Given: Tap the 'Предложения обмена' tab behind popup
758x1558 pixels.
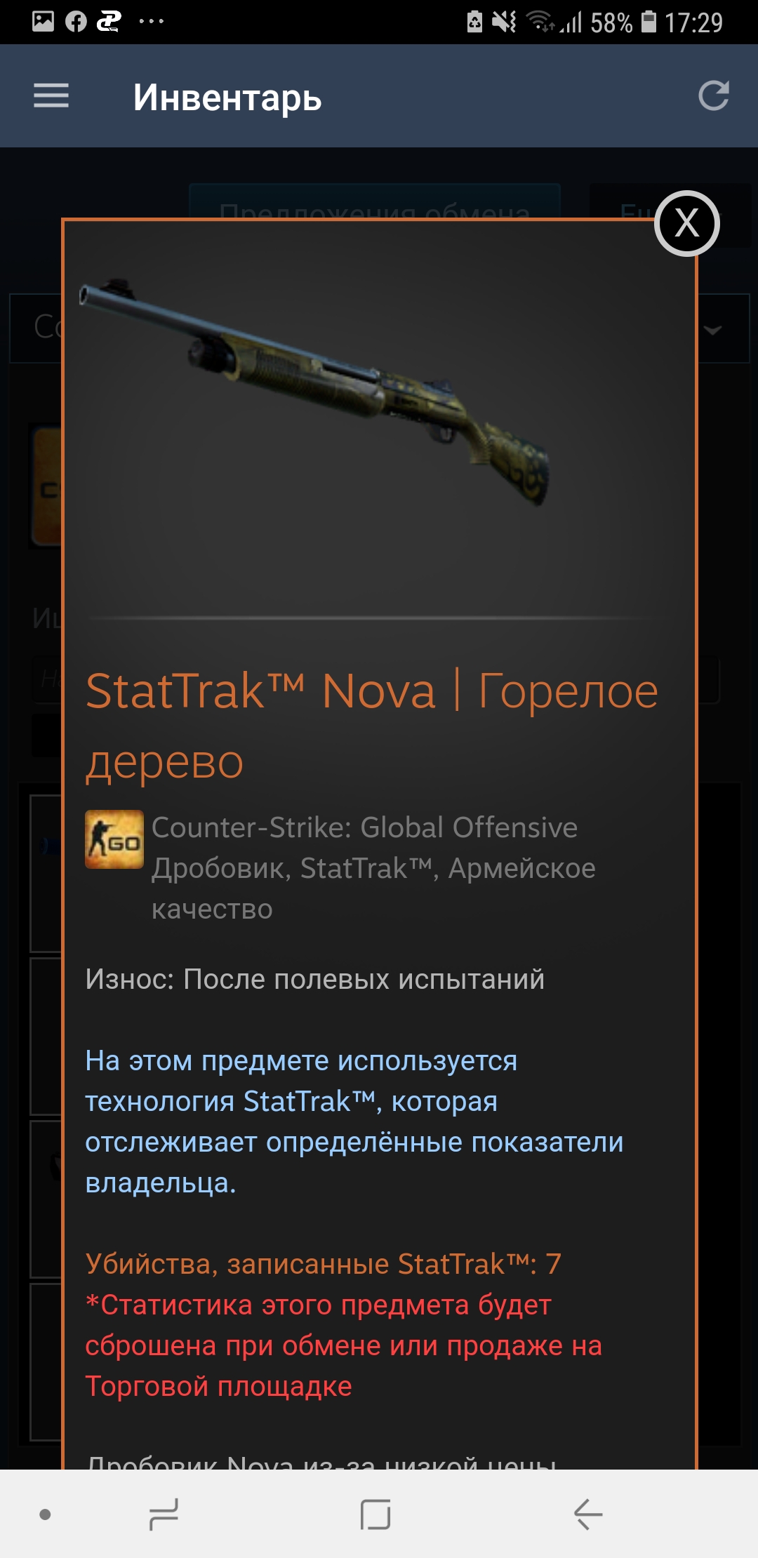Looking at the screenshot, I should pyautogui.click(x=375, y=201).
